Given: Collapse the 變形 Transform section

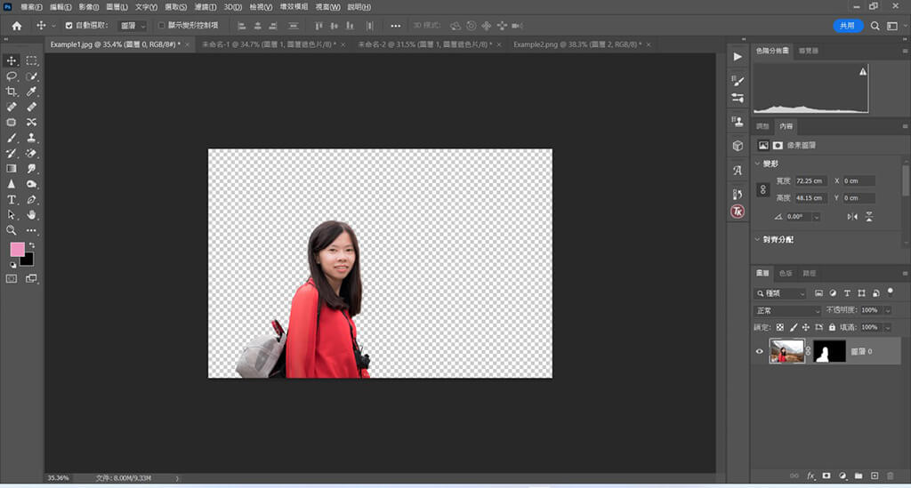Looking at the screenshot, I should tap(758, 164).
